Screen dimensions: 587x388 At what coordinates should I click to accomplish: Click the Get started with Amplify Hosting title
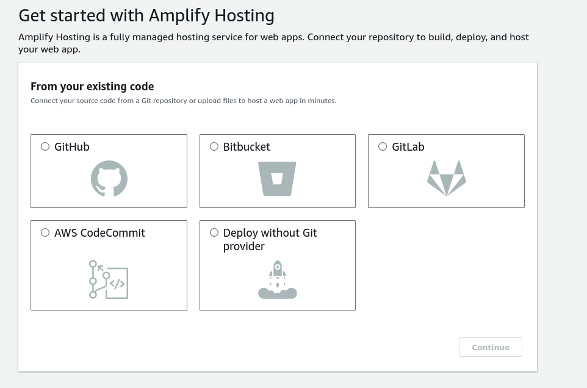point(146,16)
